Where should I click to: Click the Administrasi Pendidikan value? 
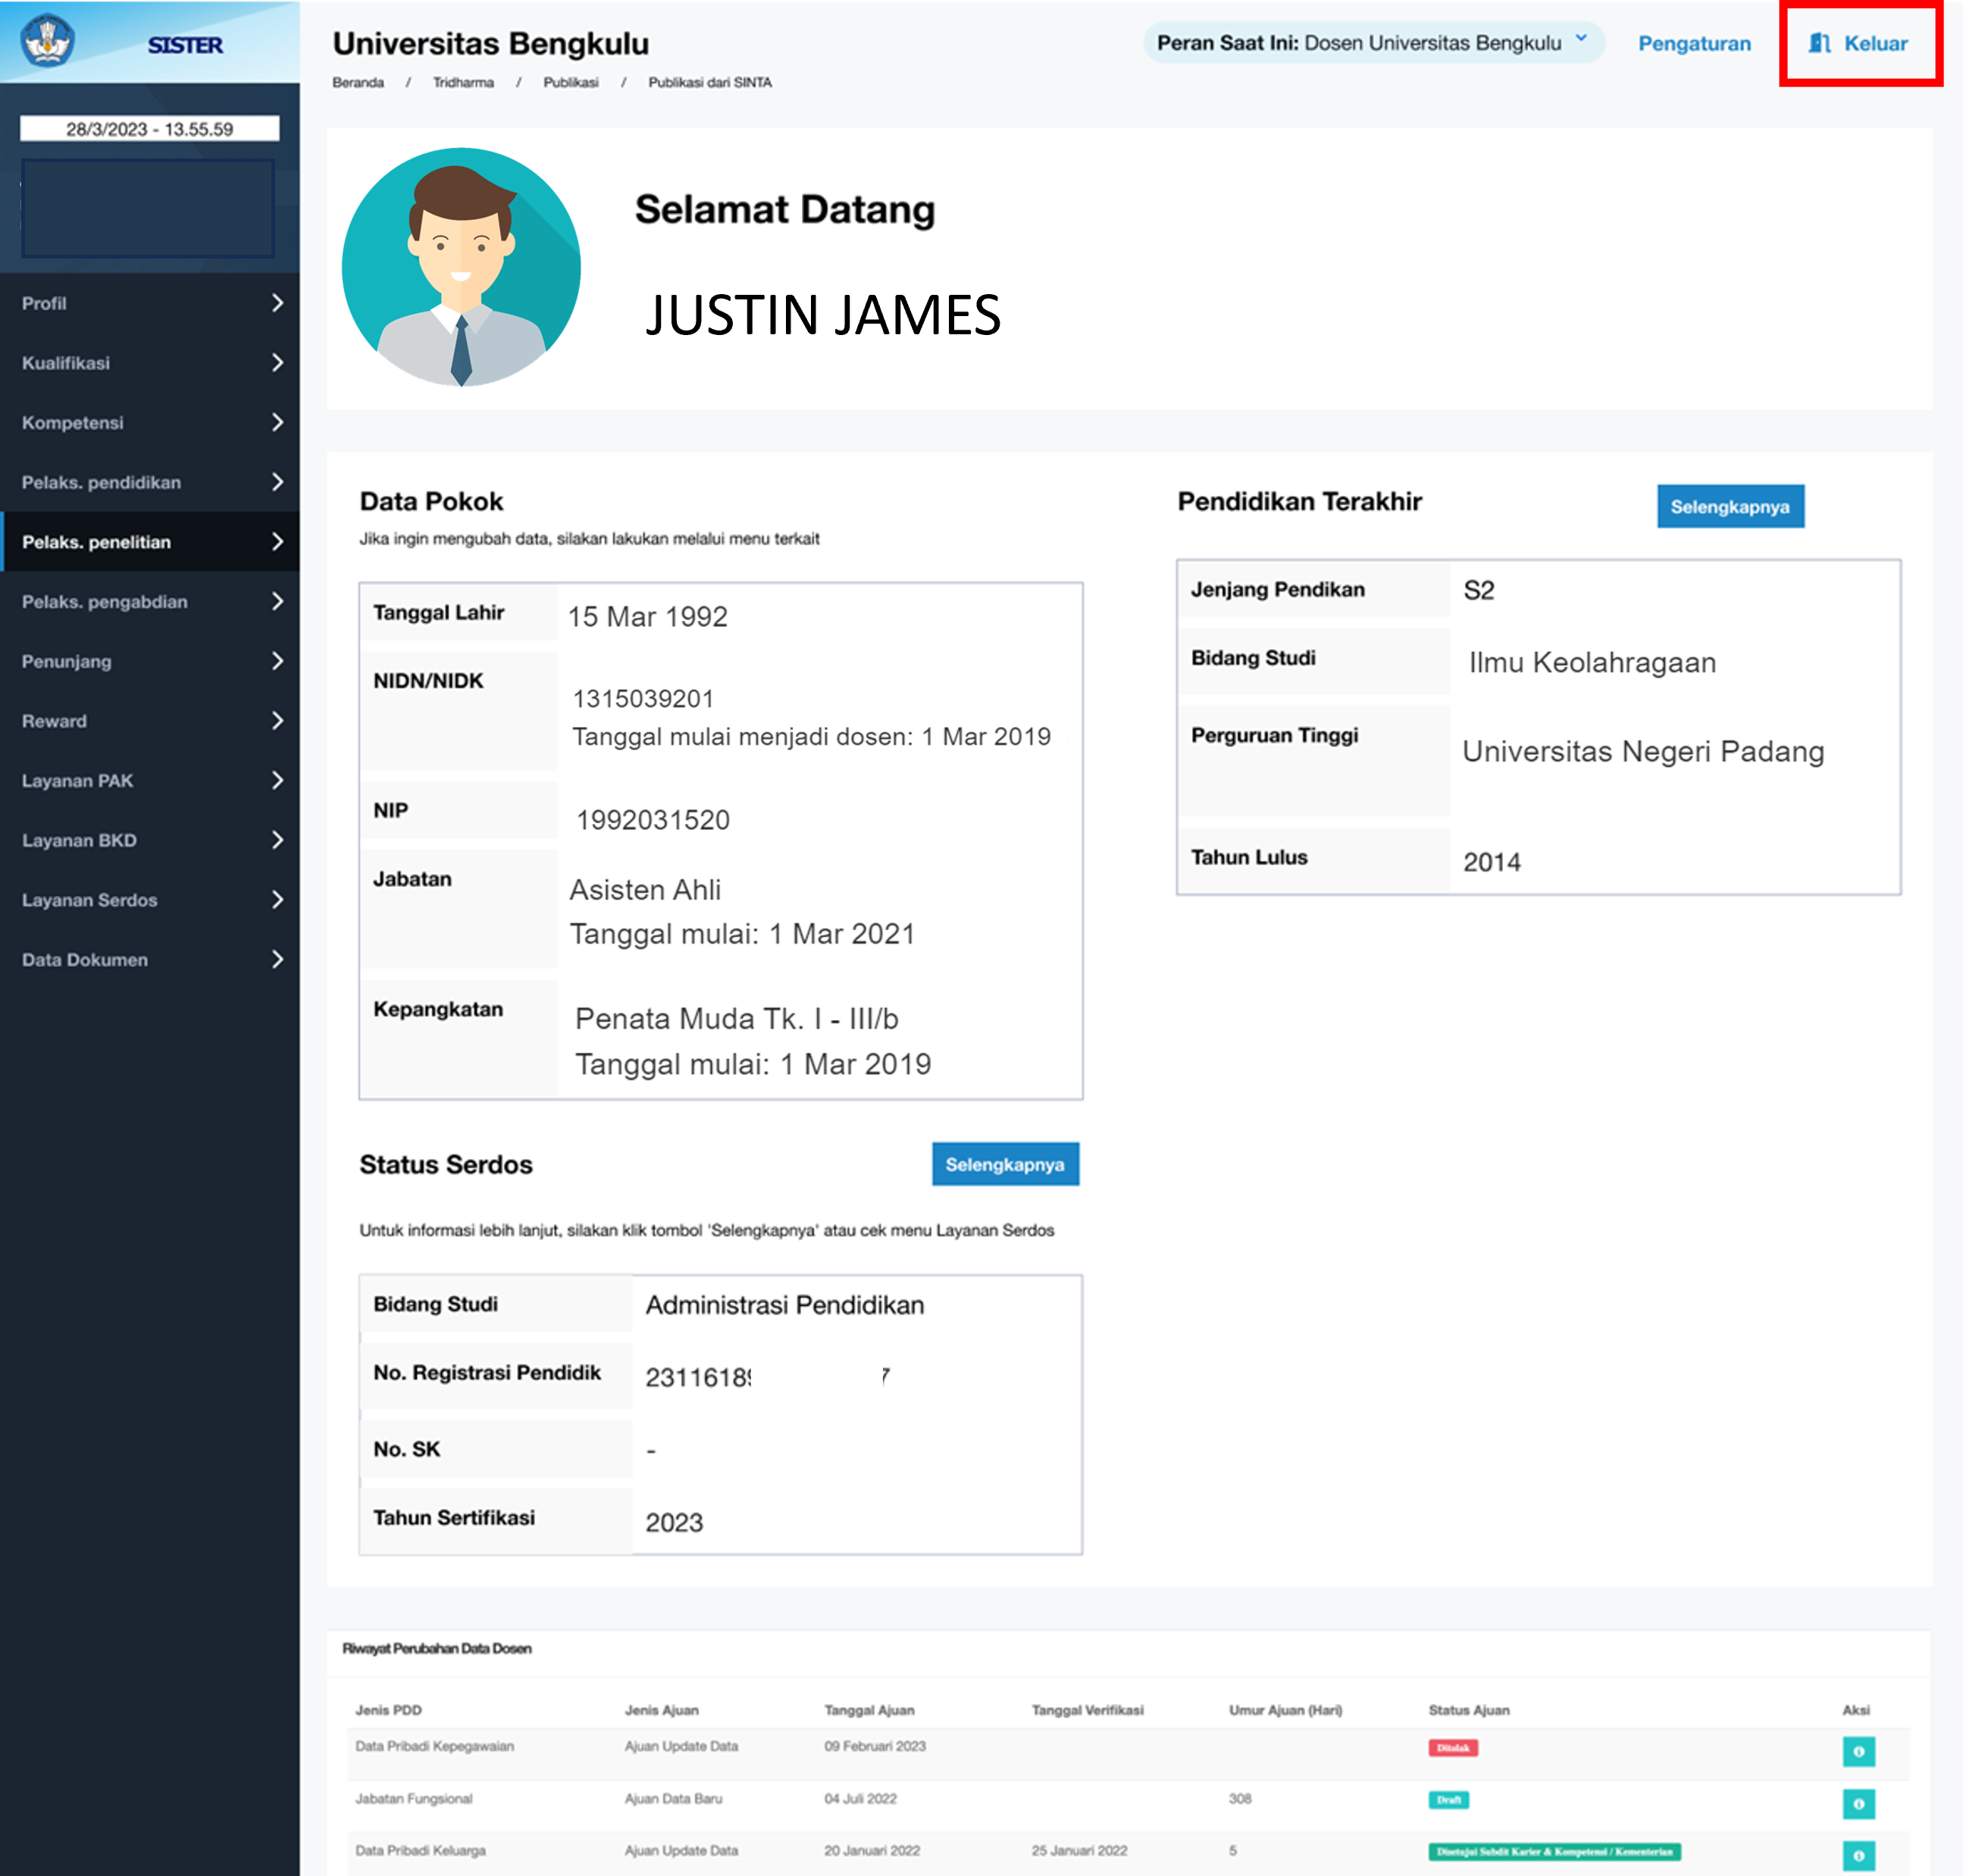(x=785, y=1305)
